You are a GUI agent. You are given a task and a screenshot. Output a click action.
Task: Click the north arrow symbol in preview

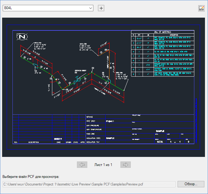pyautogui.click(x=22, y=37)
